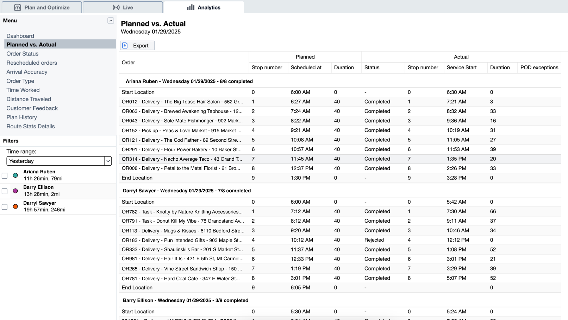The image size is (568, 320).
Task: Click the Analytics bar chart icon
Action: point(191,7)
